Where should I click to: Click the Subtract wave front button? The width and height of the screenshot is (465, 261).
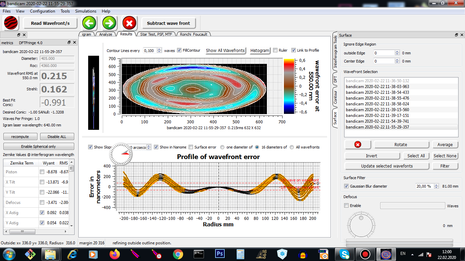pyautogui.click(x=169, y=23)
